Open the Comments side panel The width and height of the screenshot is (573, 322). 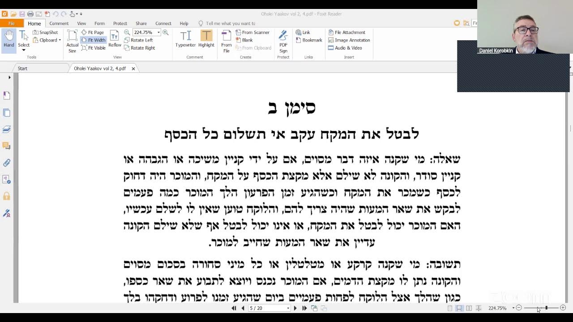coord(6,146)
